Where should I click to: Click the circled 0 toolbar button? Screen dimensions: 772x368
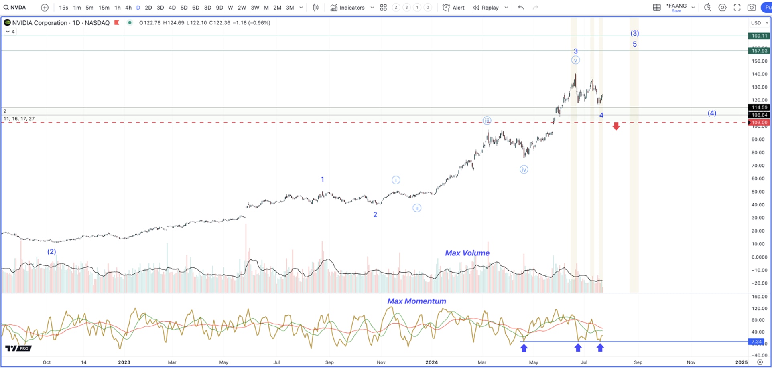point(428,8)
